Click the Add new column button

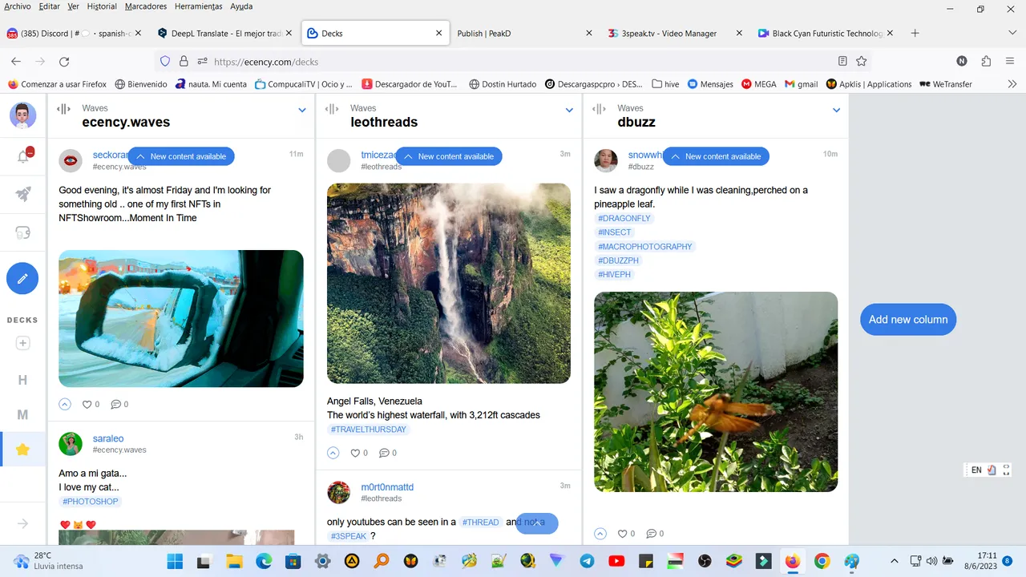tap(908, 320)
